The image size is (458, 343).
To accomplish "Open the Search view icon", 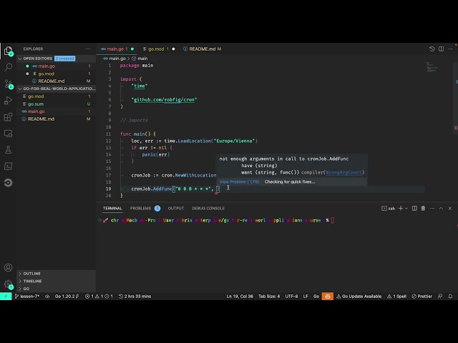I will [8, 67].
